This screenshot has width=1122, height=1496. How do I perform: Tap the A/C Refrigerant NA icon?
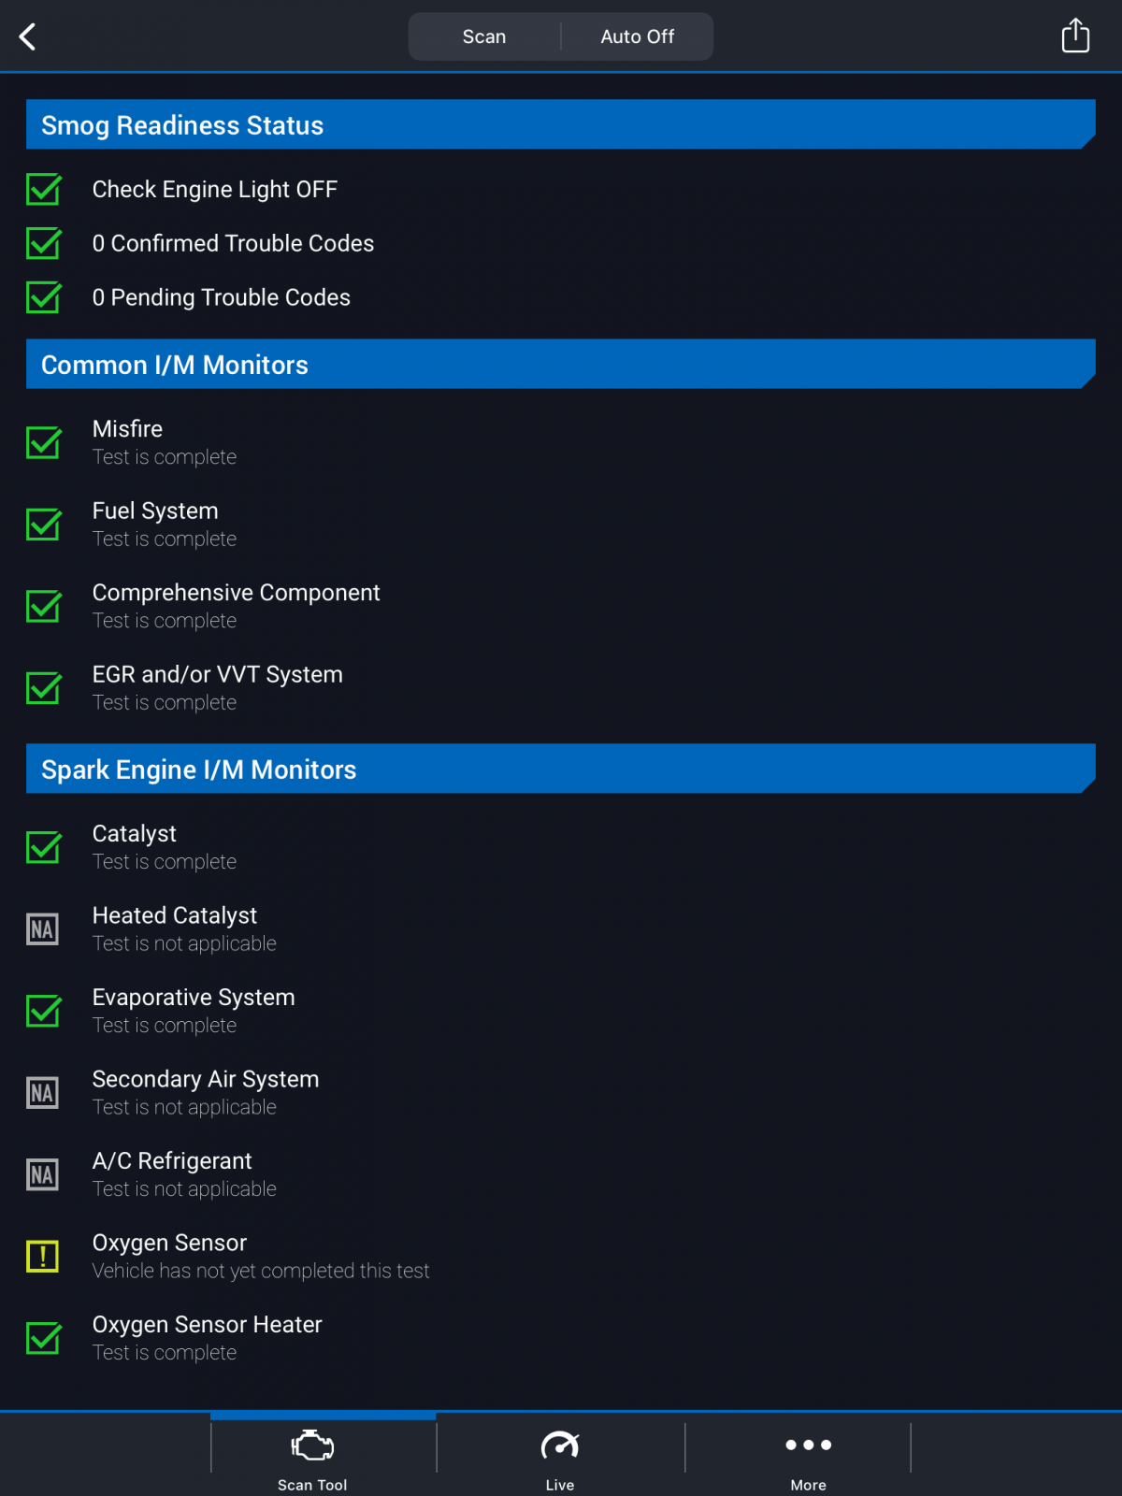(43, 1174)
